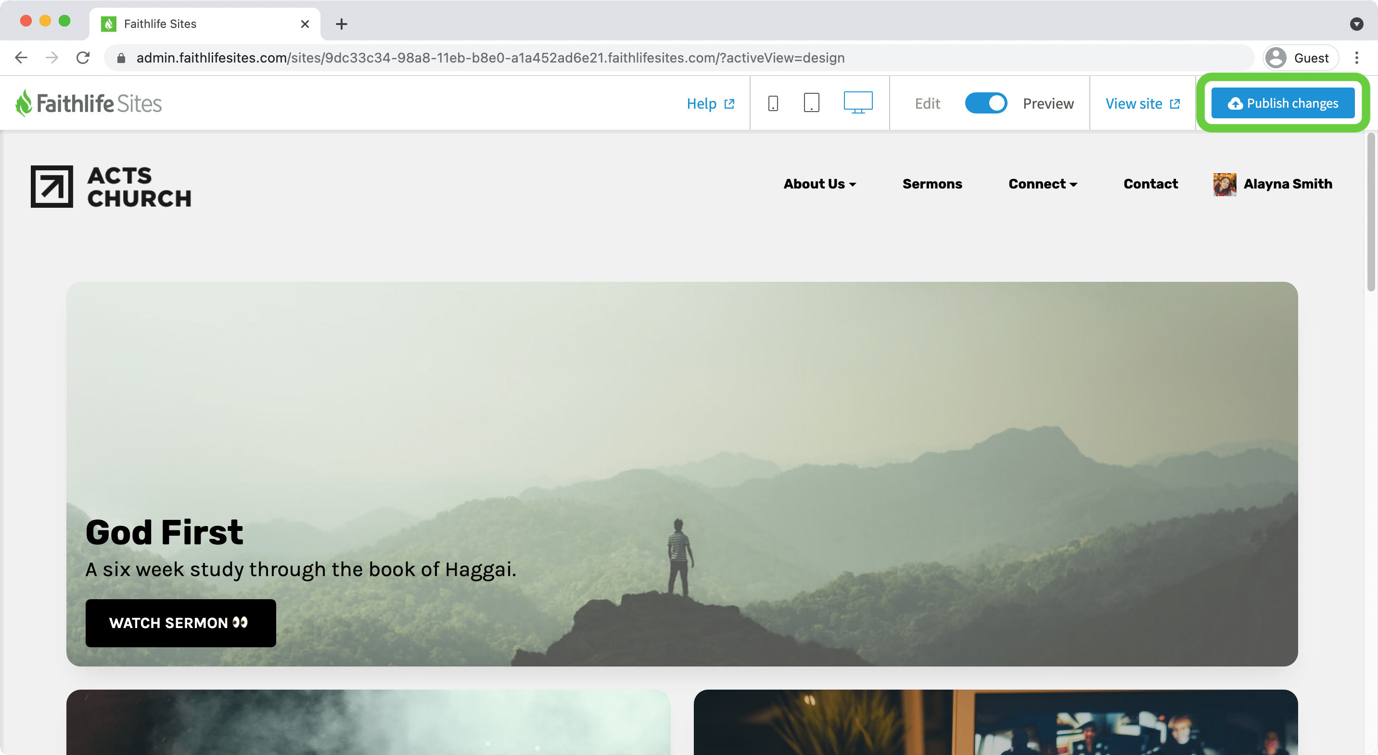Go back in browser history
Image resolution: width=1378 pixels, height=755 pixels.
pyautogui.click(x=21, y=58)
